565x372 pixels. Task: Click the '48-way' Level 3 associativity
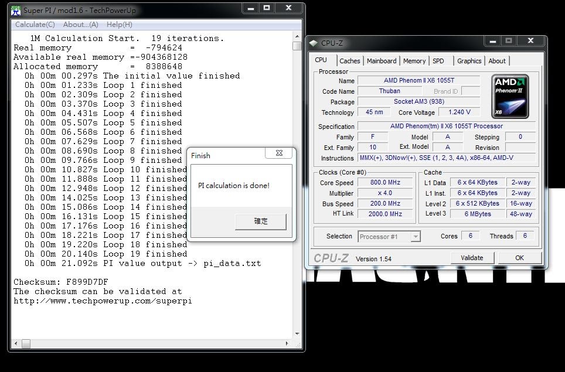pyautogui.click(x=521, y=214)
